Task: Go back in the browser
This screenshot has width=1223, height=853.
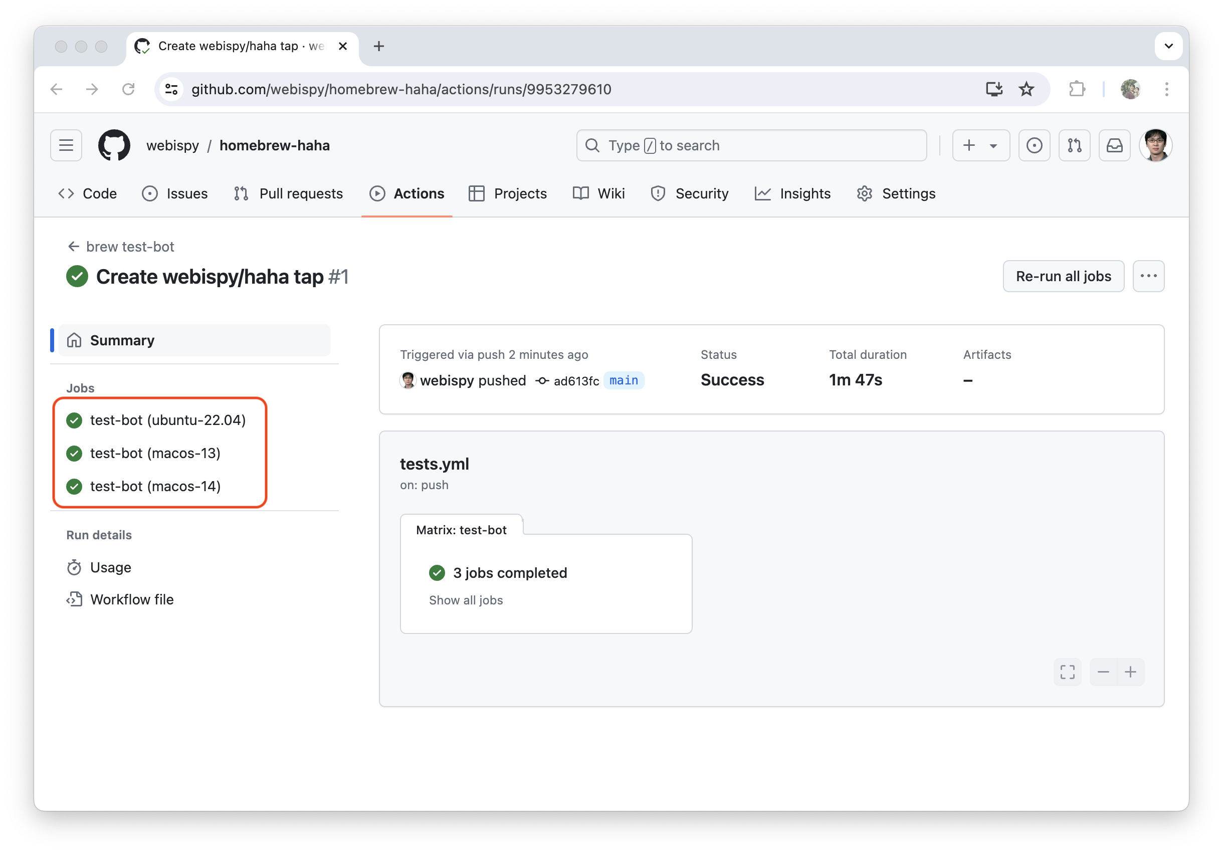Action: tap(57, 89)
